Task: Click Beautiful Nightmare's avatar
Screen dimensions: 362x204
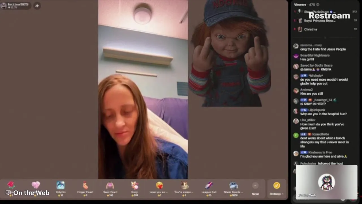Action: point(296,56)
